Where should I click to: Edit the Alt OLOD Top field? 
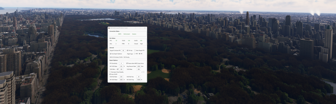[x=139, y=80]
